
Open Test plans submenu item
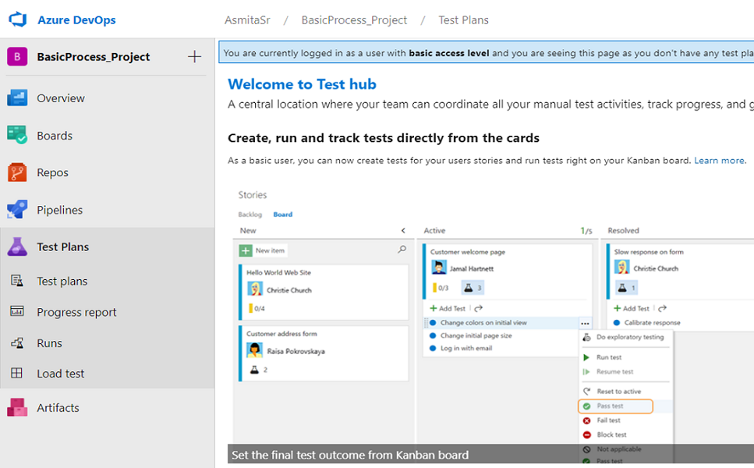tap(62, 281)
